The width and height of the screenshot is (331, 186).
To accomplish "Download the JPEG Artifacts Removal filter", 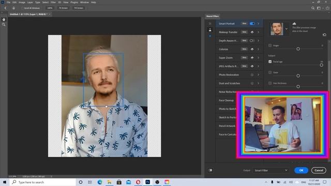I will (x=252, y=66).
